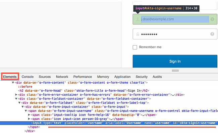Click the Sign In button

click(175, 61)
